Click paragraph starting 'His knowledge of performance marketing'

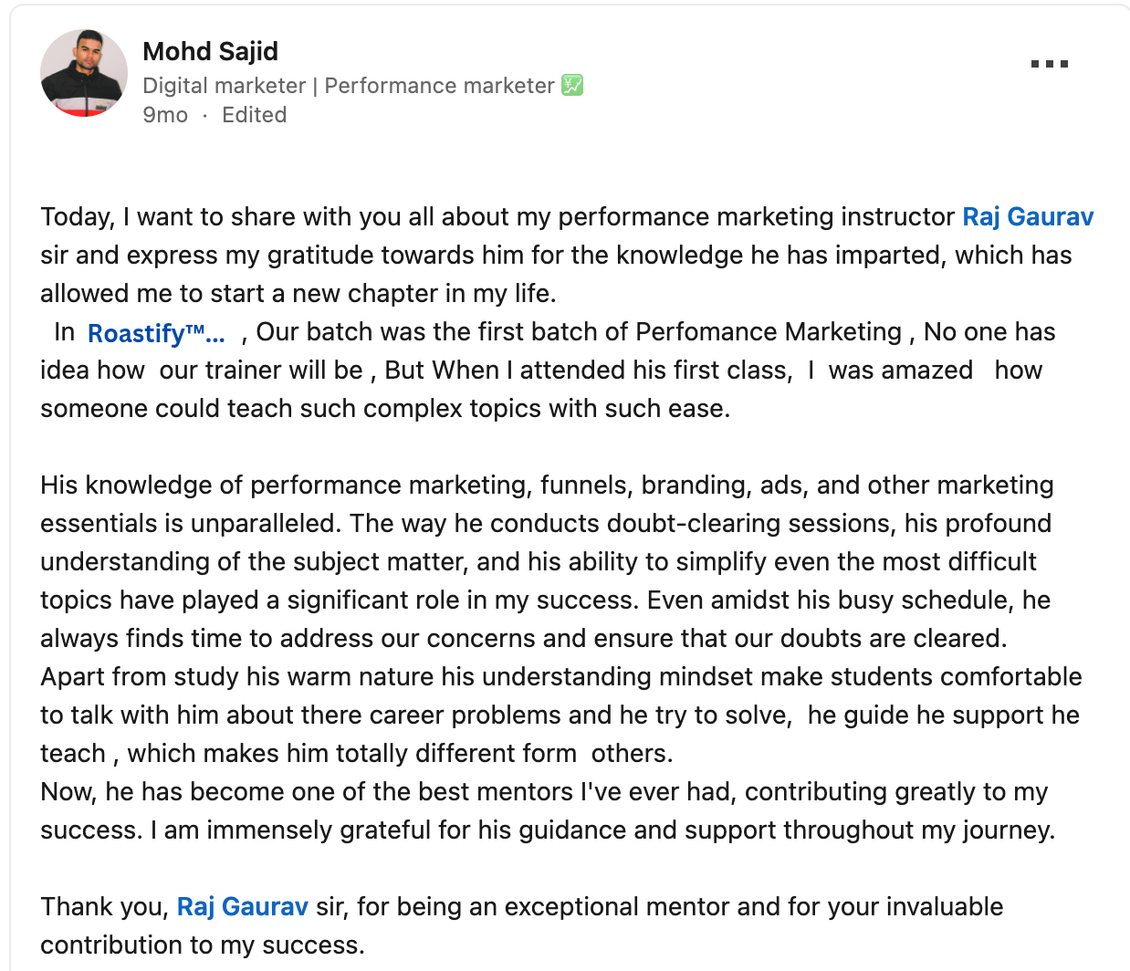546,485
